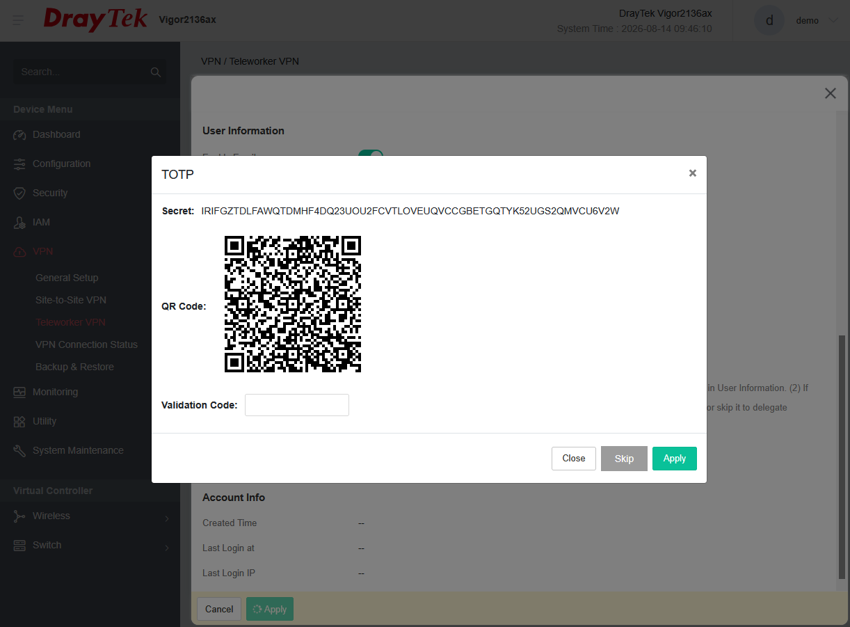The height and width of the screenshot is (627, 850).
Task: Close the TOTP dialog with the X
Action: point(692,173)
